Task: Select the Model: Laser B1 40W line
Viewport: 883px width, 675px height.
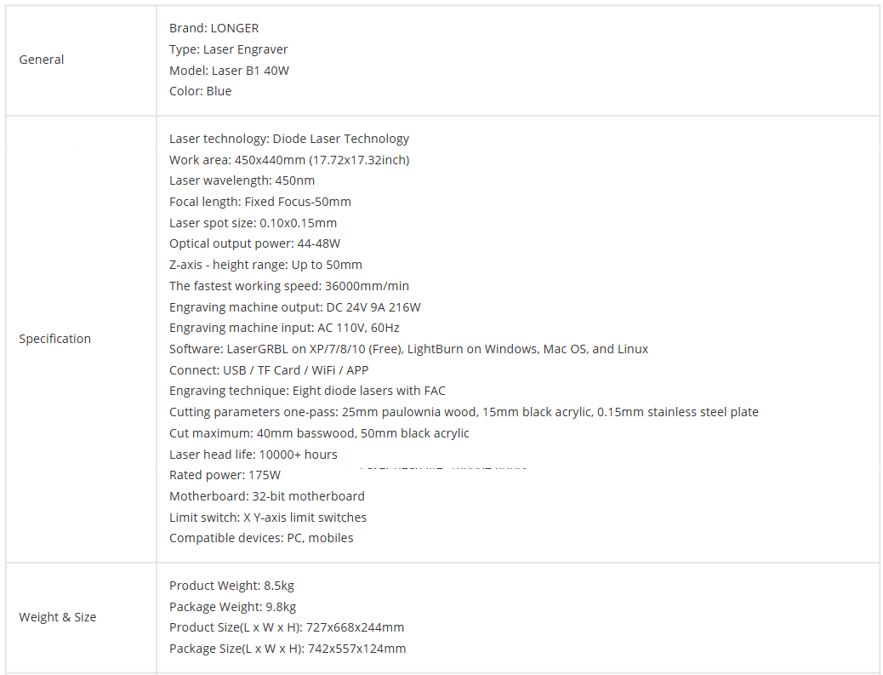Action: [229, 71]
